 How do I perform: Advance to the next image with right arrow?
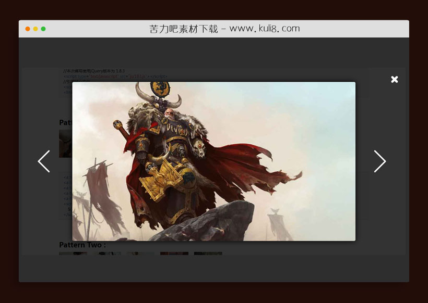click(379, 161)
